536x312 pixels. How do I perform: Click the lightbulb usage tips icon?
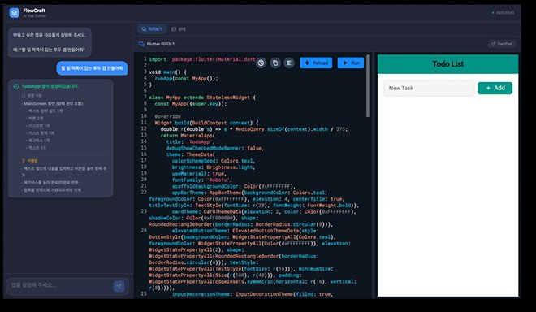point(24,160)
